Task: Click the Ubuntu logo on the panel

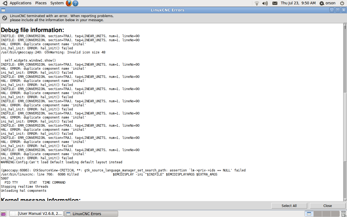Action: [5, 3]
